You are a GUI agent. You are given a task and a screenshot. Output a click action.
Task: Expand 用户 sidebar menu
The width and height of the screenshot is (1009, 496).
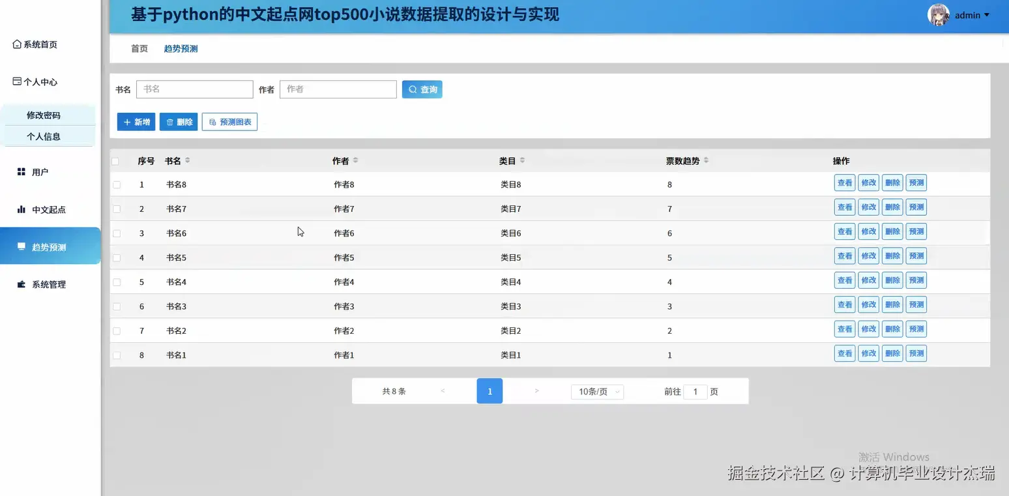coord(40,172)
